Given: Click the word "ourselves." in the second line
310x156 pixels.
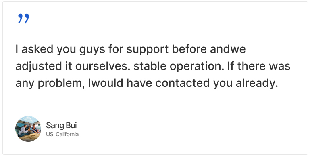Looking at the screenshot, I should click(103, 66).
